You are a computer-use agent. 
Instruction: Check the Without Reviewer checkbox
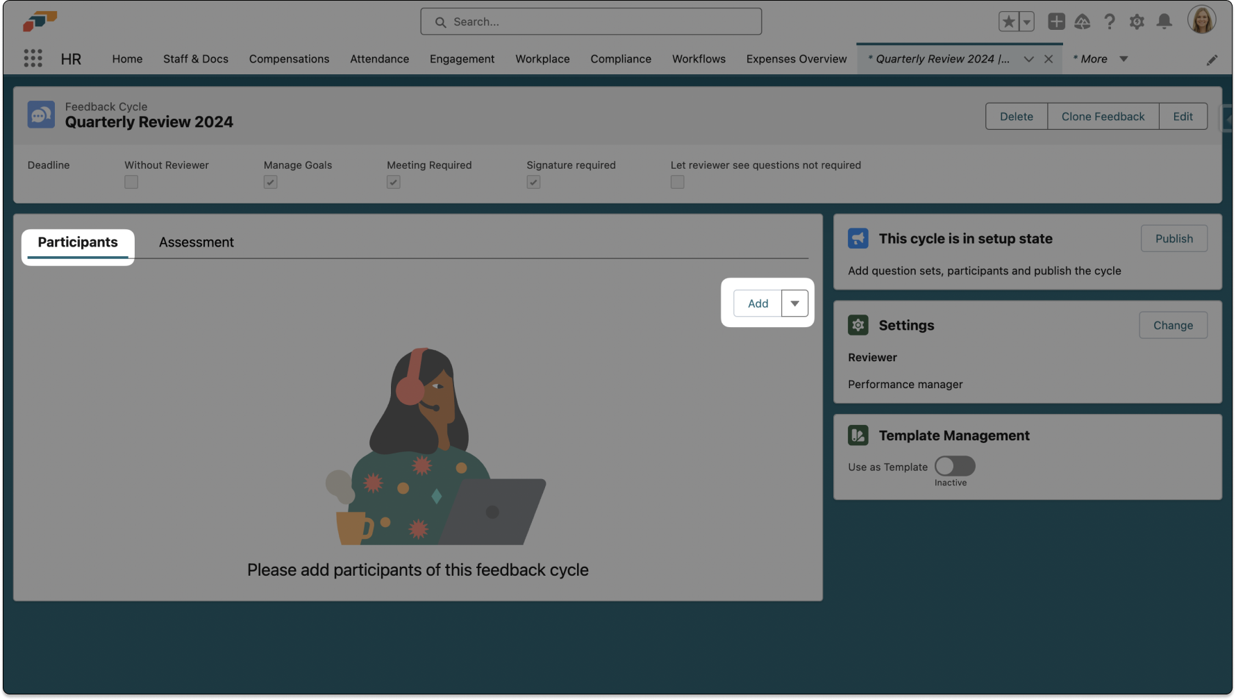click(x=131, y=182)
